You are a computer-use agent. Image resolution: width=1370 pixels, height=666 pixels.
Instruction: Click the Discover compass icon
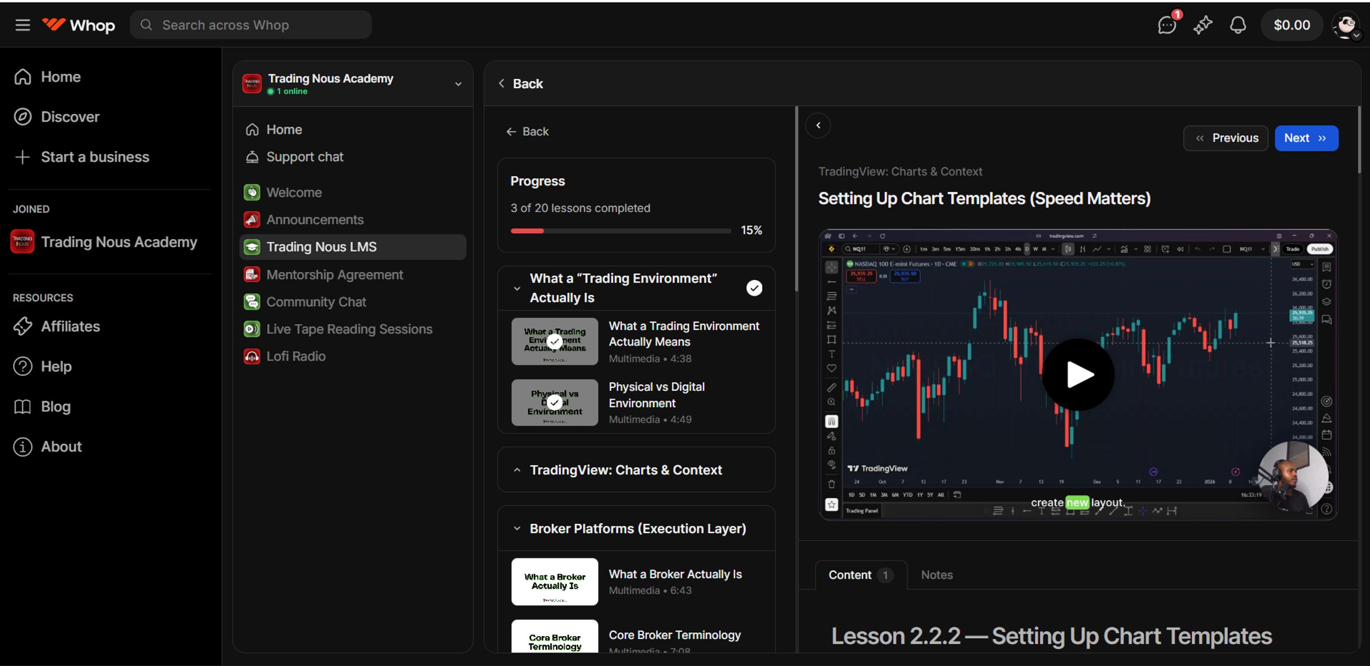(x=22, y=117)
